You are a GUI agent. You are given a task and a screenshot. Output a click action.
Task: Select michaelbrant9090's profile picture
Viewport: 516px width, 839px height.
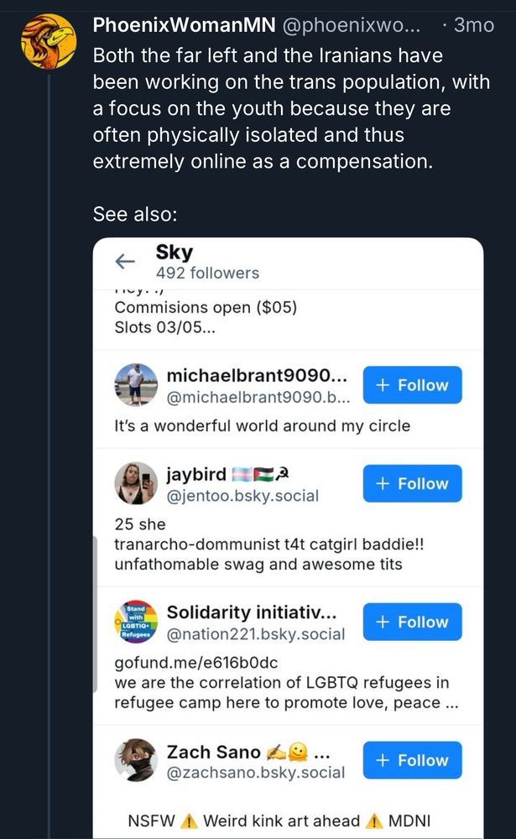tap(134, 385)
